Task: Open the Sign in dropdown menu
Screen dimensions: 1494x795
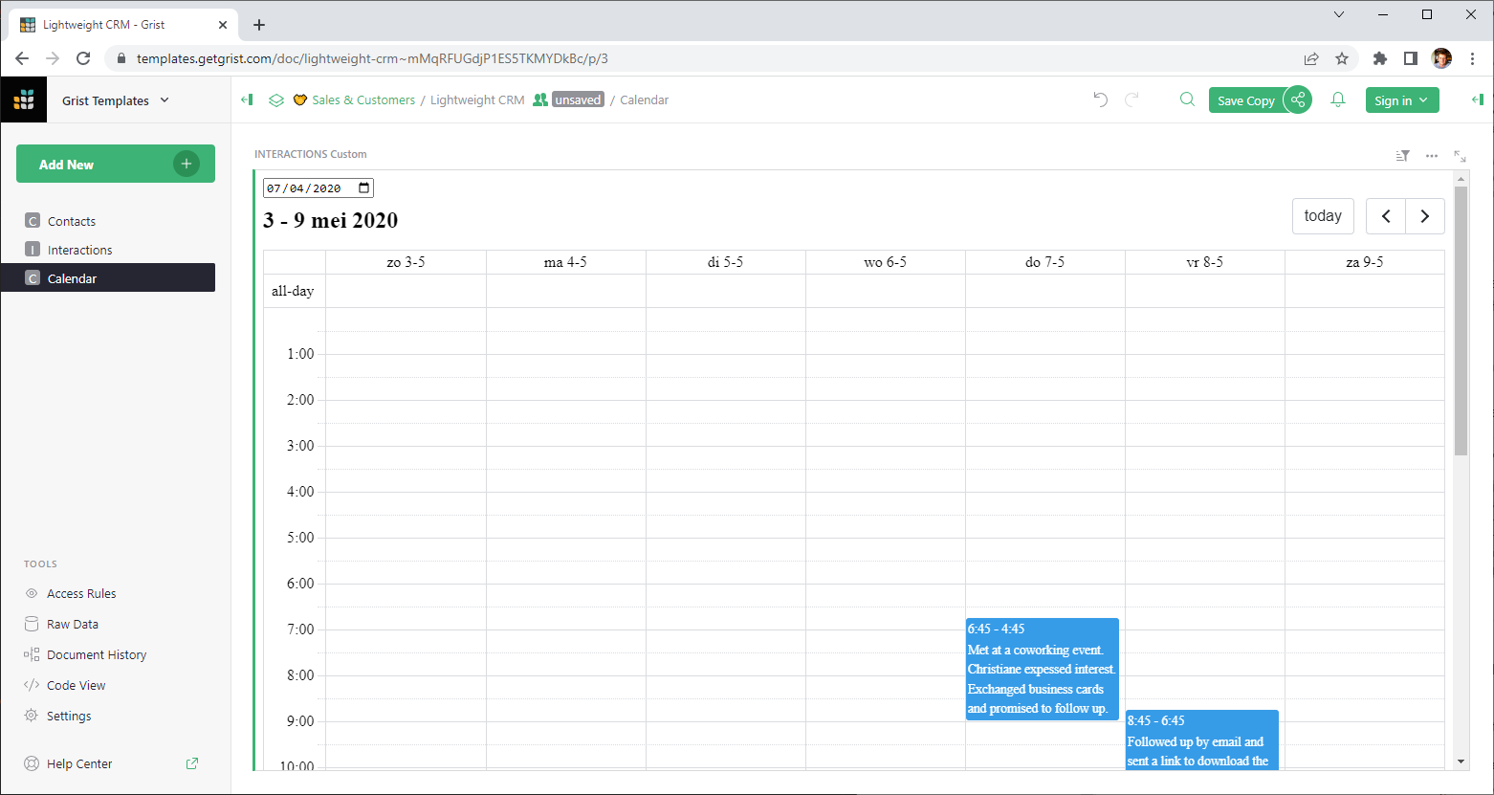Action: (x=1401, y=99)
